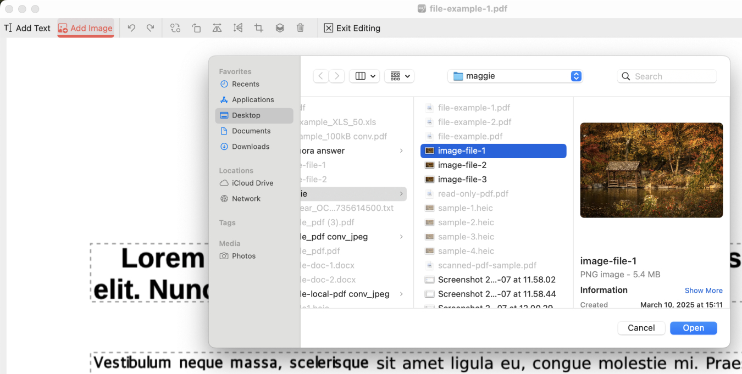
Task: Go back with the dialog's left chevron
Action: tap(321, 76)
